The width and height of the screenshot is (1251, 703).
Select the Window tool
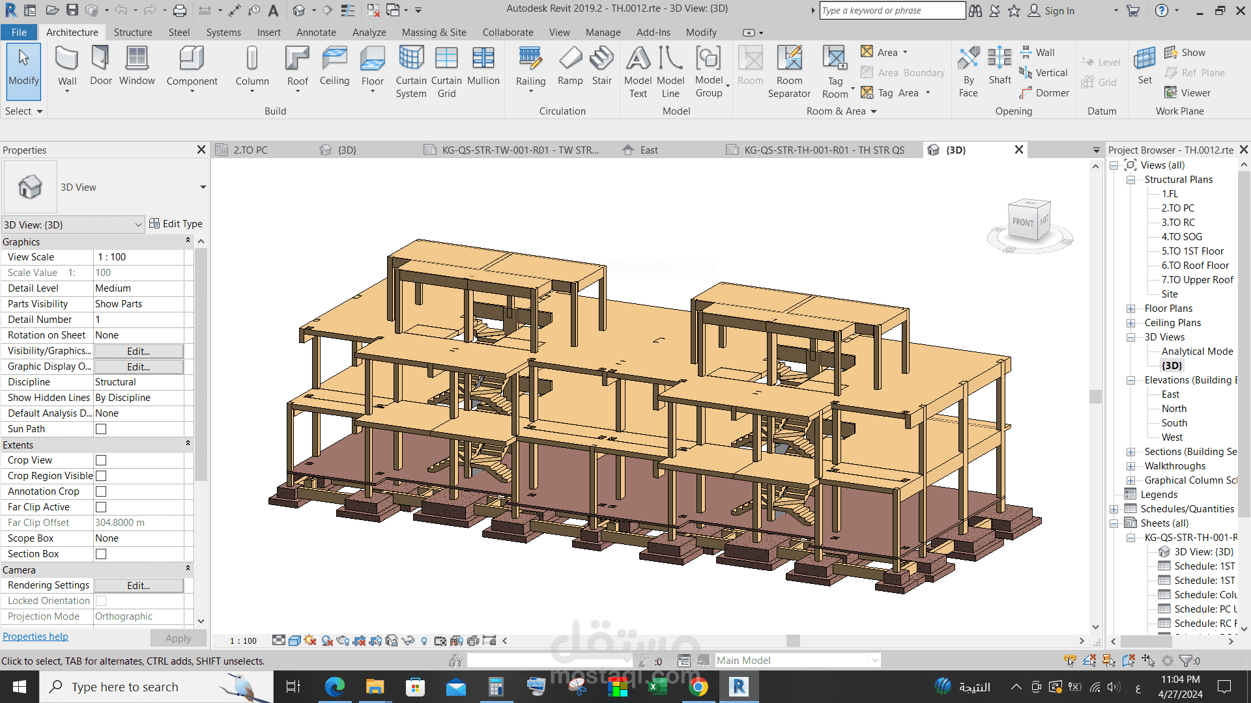pyautogui.click(x=137, y=66)
